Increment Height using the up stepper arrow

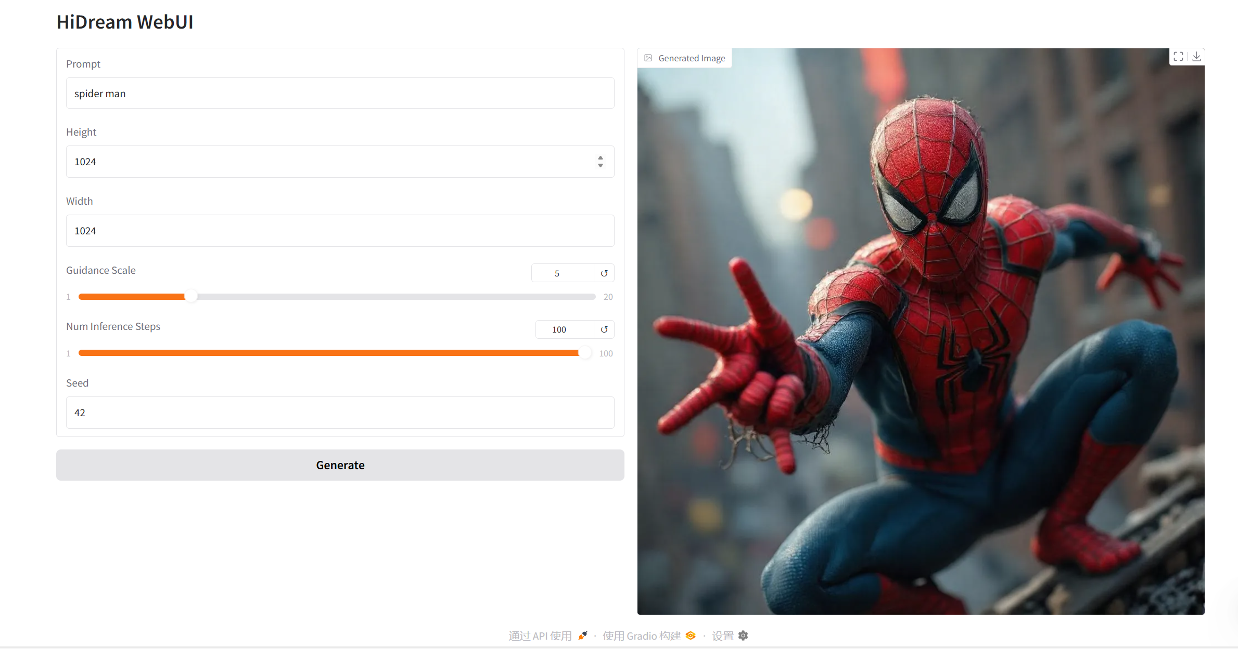601,157
